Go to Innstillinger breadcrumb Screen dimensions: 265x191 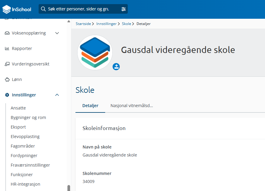106,24
